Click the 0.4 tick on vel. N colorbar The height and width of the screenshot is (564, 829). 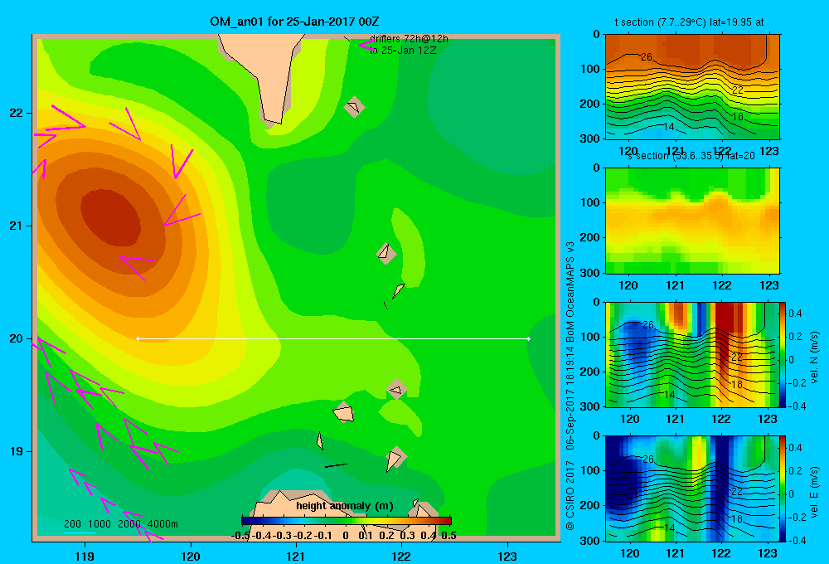click(795, 314)
